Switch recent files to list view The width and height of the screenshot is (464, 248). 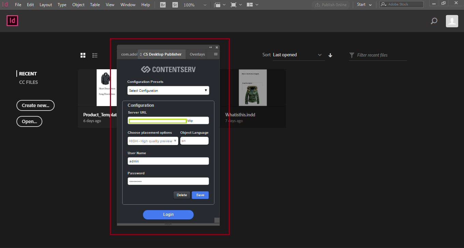pyautogui.click(x=95, y=55)
